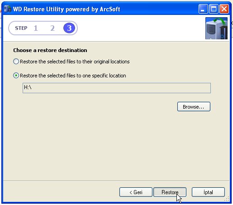This screenshot has width=233, height=205.
Task: Click the computer restore graphic in header
Action: 216,29
